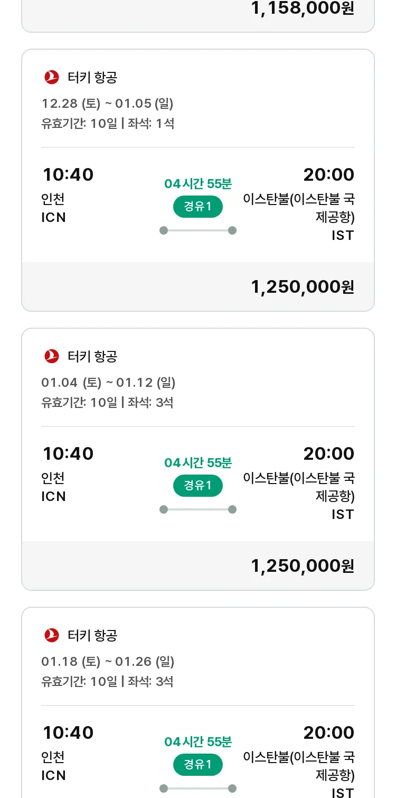Tap Turkish Airlines logo on 01.18 flight card
Viewport: 396px width, 798px height.
pyautogui.click(x=52, y=635)
